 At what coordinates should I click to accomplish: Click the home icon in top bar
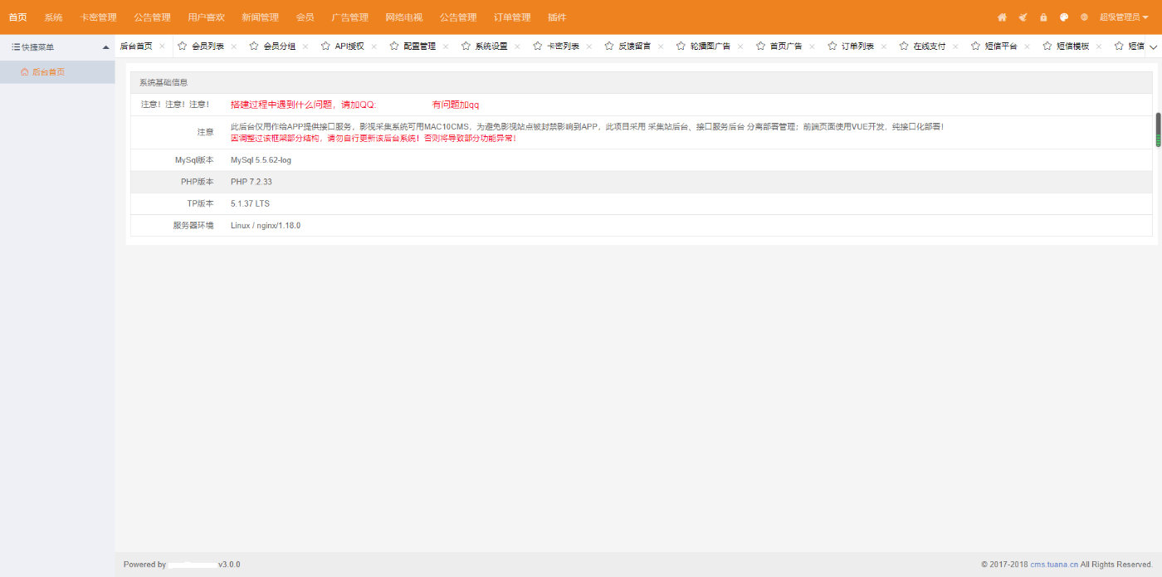pos(1002,17)
